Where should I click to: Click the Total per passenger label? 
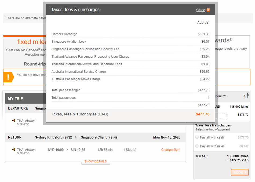tap(65, 90)
